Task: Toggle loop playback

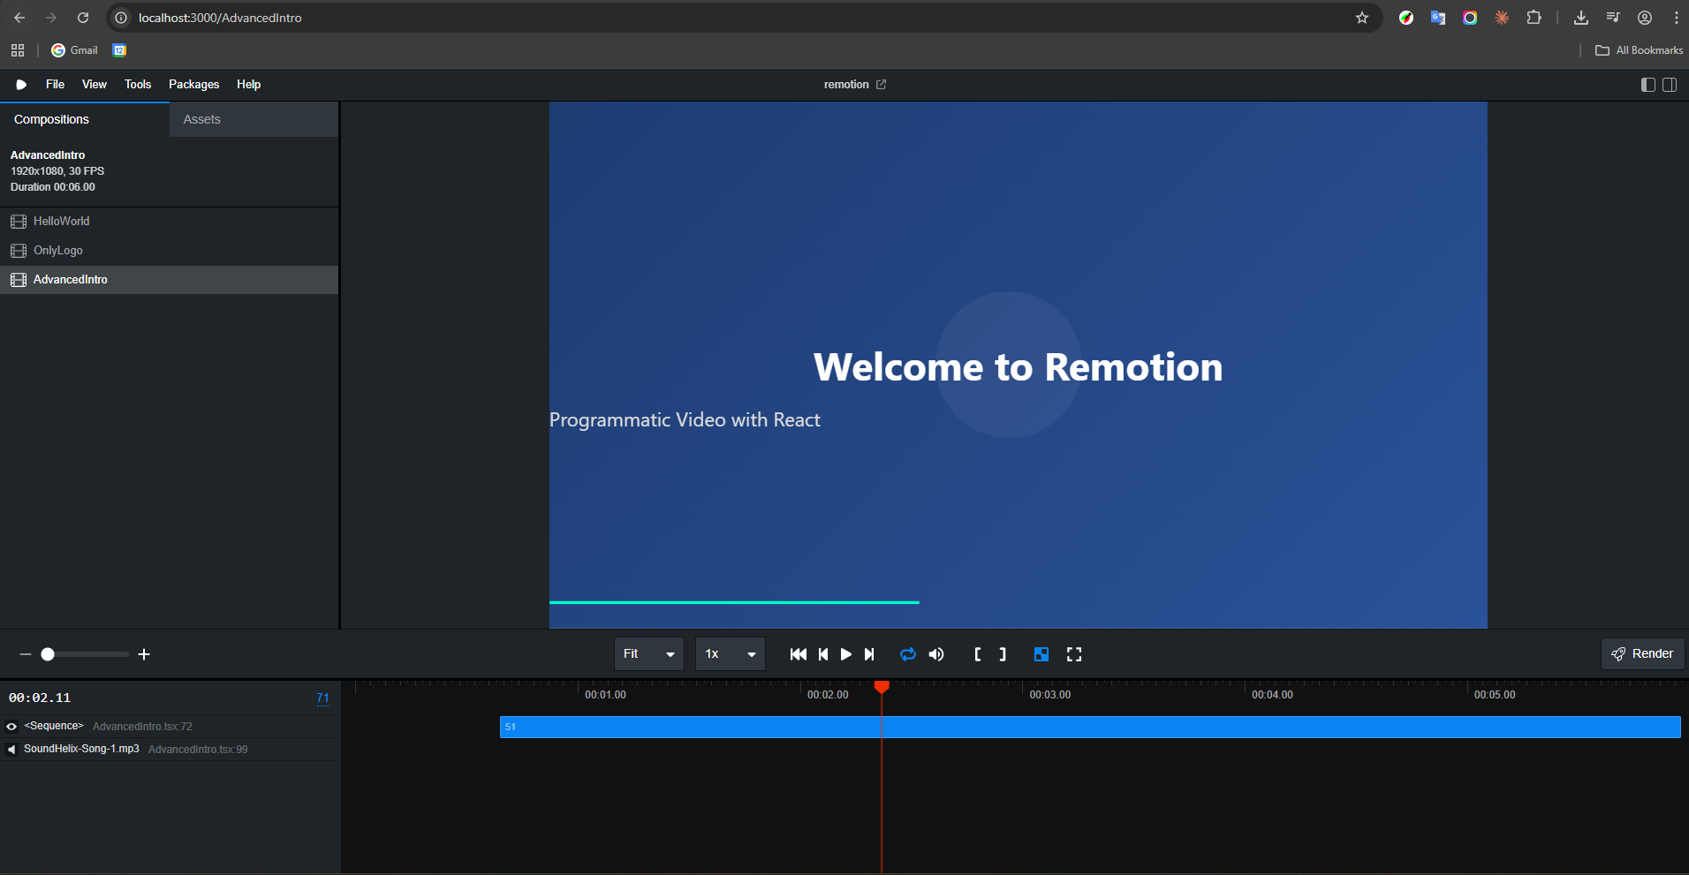Action: tap(908, 654)
